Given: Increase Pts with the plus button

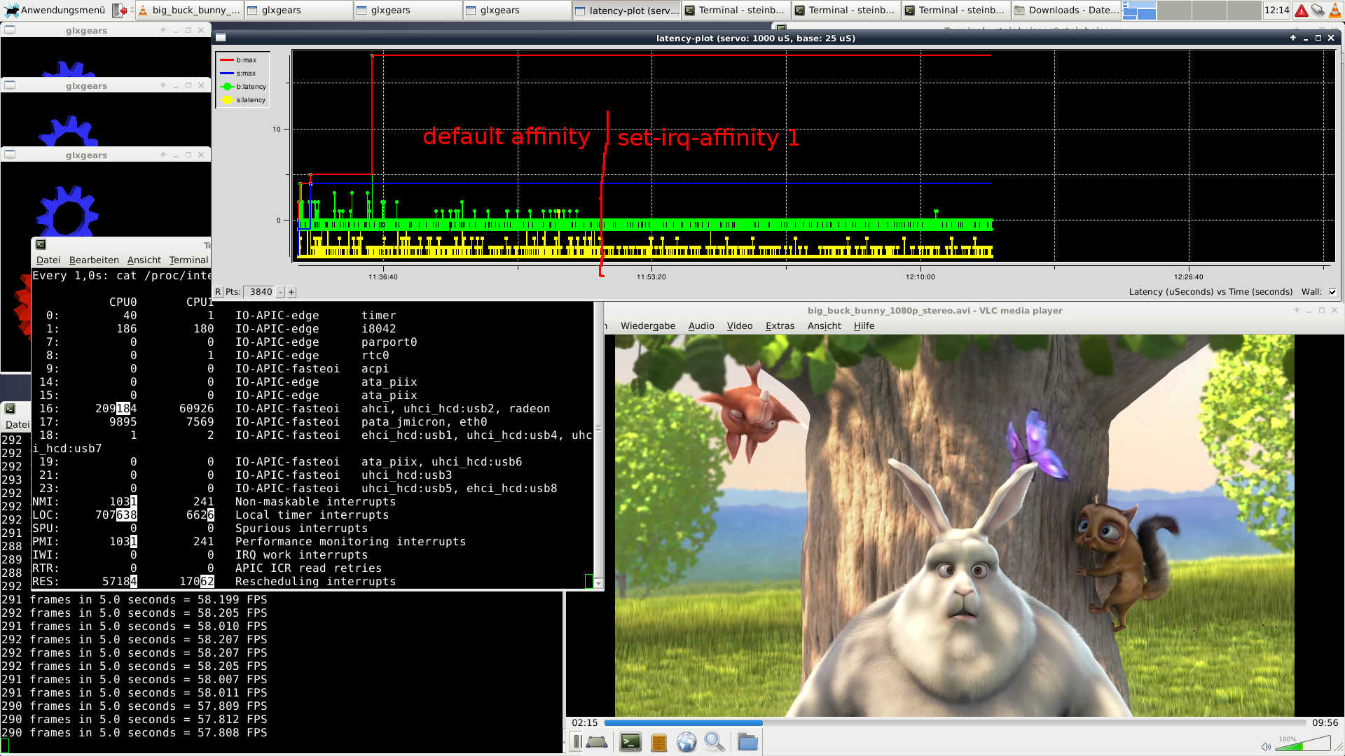Looking at the screenshot, I should tap(291, 292).
